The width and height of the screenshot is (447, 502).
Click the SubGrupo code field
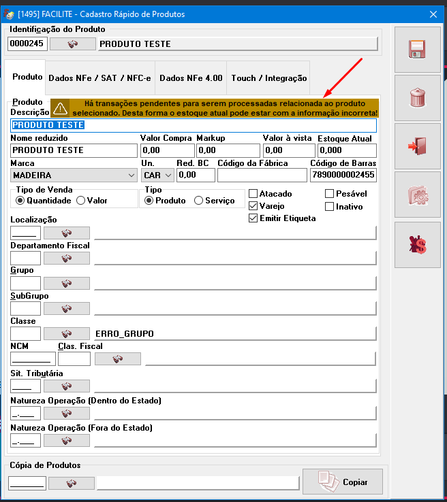click(26, 308)
